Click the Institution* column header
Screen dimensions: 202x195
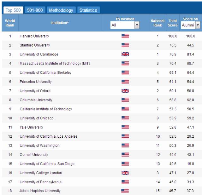60,23
